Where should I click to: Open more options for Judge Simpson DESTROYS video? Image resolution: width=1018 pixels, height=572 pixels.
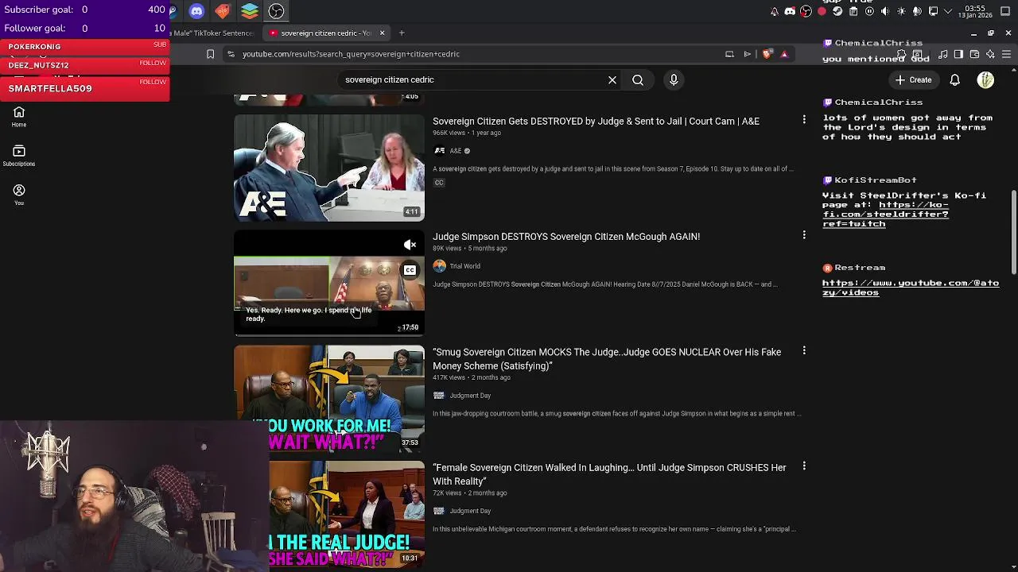click(804, 234)
